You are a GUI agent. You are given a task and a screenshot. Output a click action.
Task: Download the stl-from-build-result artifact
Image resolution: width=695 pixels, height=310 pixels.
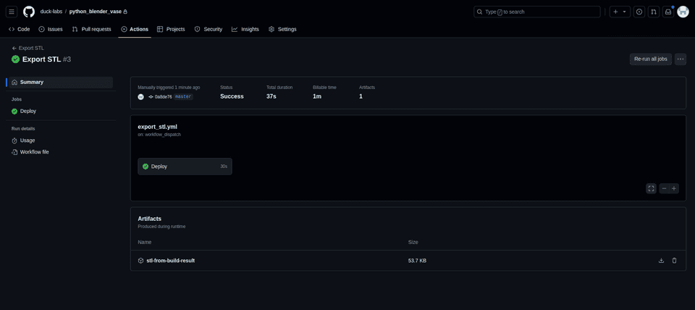(661, 261)
